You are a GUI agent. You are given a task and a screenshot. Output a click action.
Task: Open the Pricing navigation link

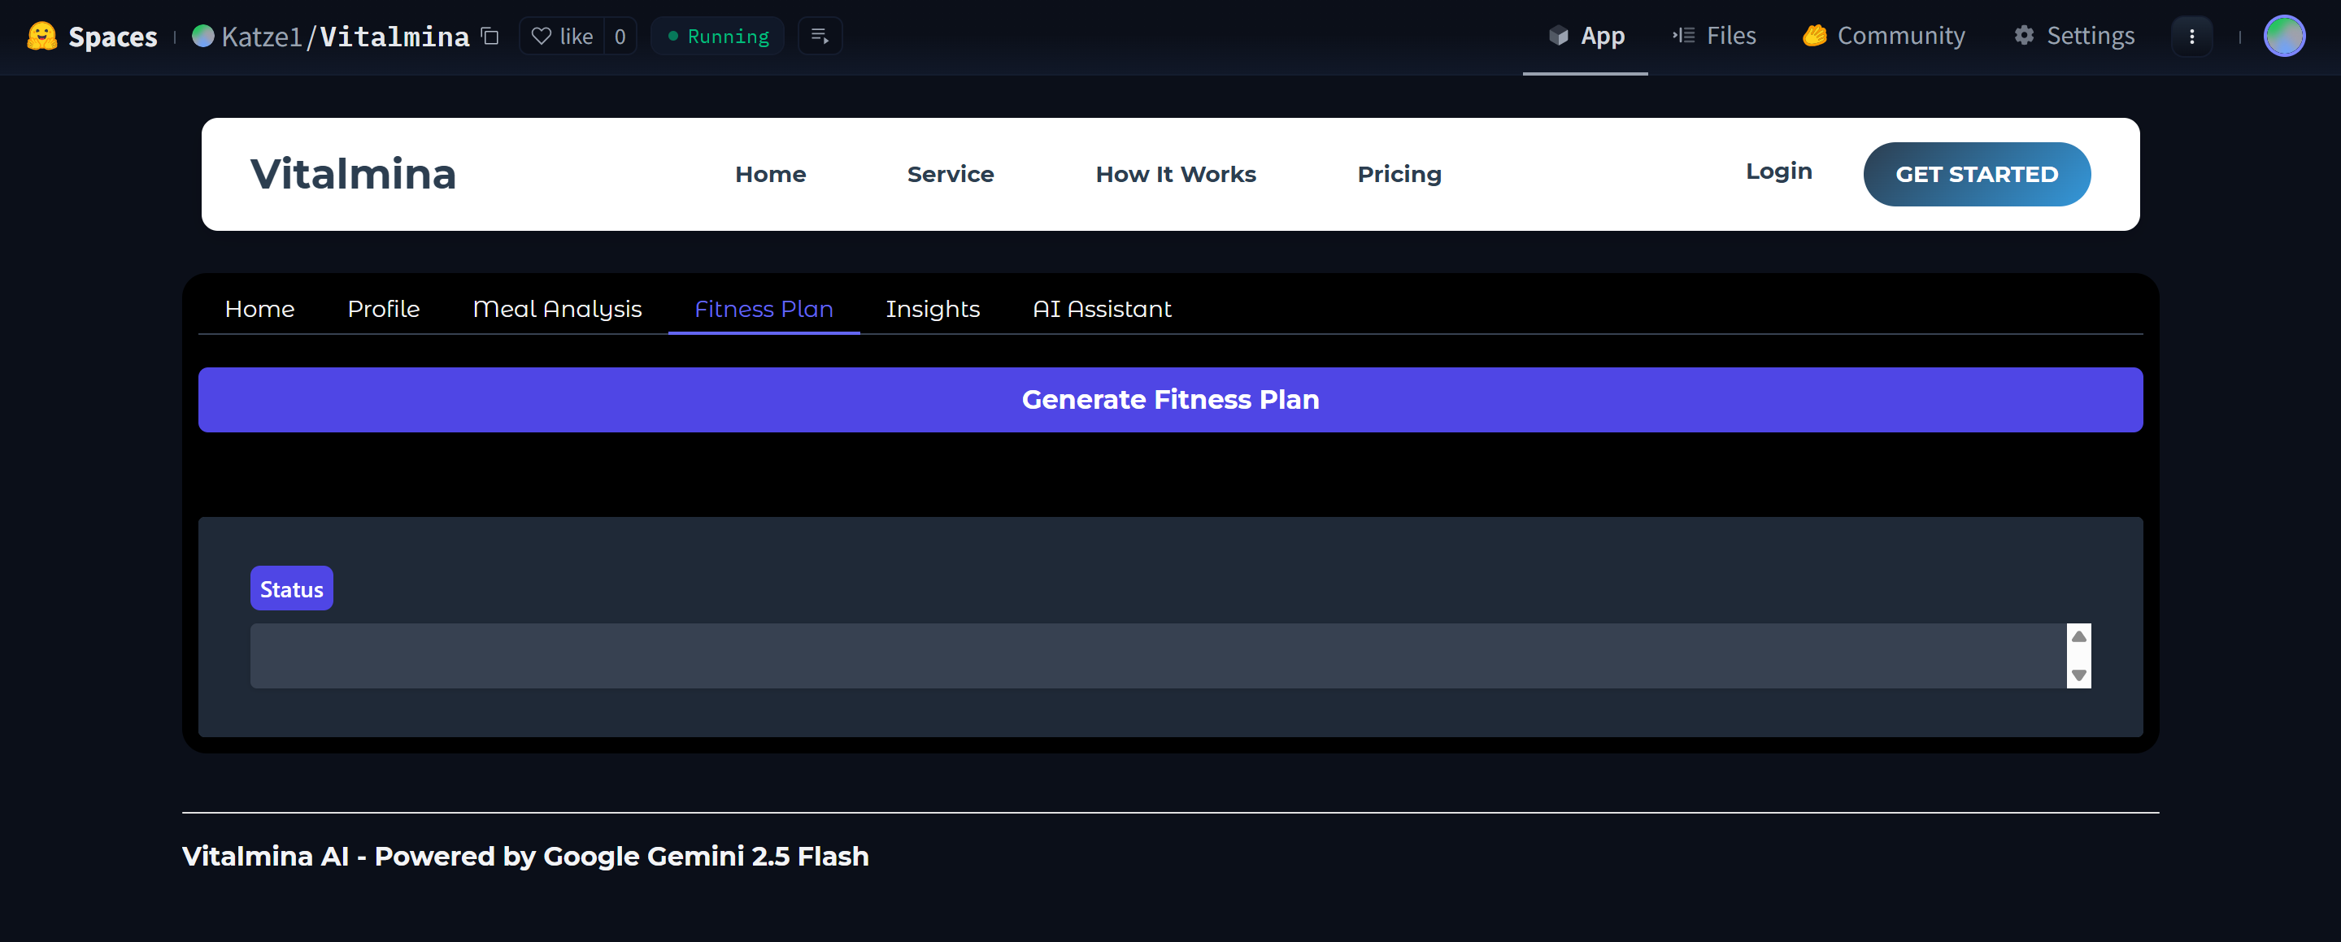tap(1399, 175)
